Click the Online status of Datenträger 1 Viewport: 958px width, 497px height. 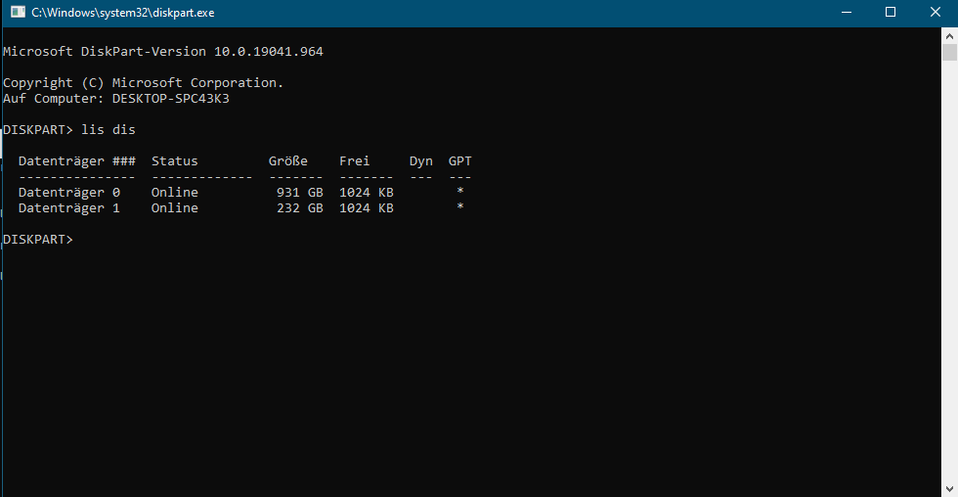click(x=175, y=208)
